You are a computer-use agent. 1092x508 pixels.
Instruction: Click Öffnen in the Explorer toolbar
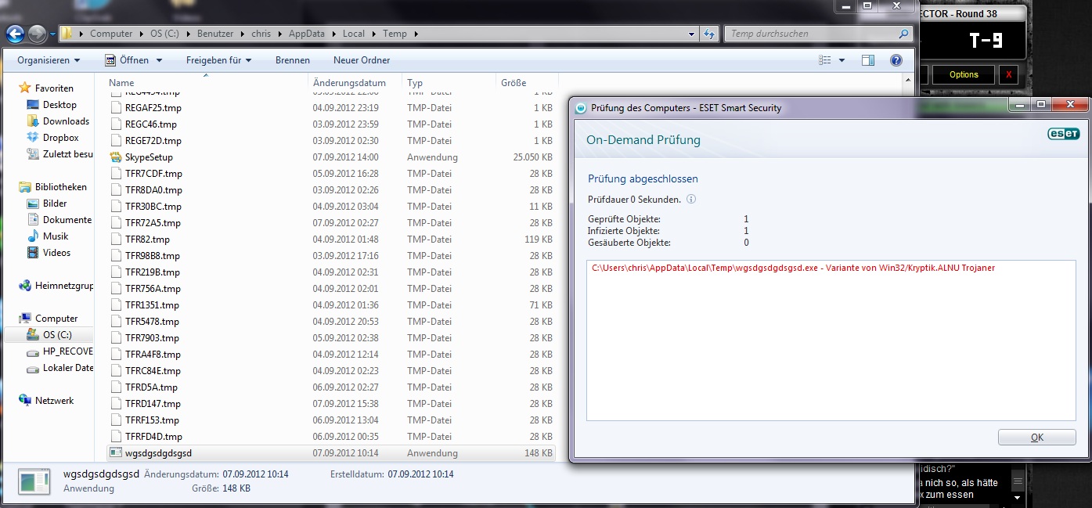pyautogui.click(x=128, y=60)
